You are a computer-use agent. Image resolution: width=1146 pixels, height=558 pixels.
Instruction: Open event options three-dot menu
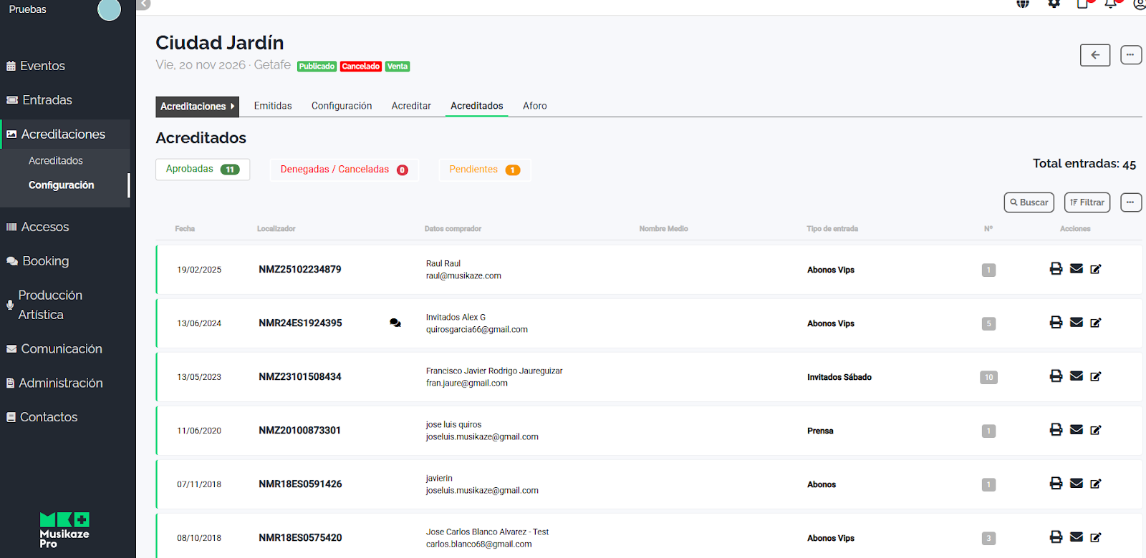[x=1130, y=55]
